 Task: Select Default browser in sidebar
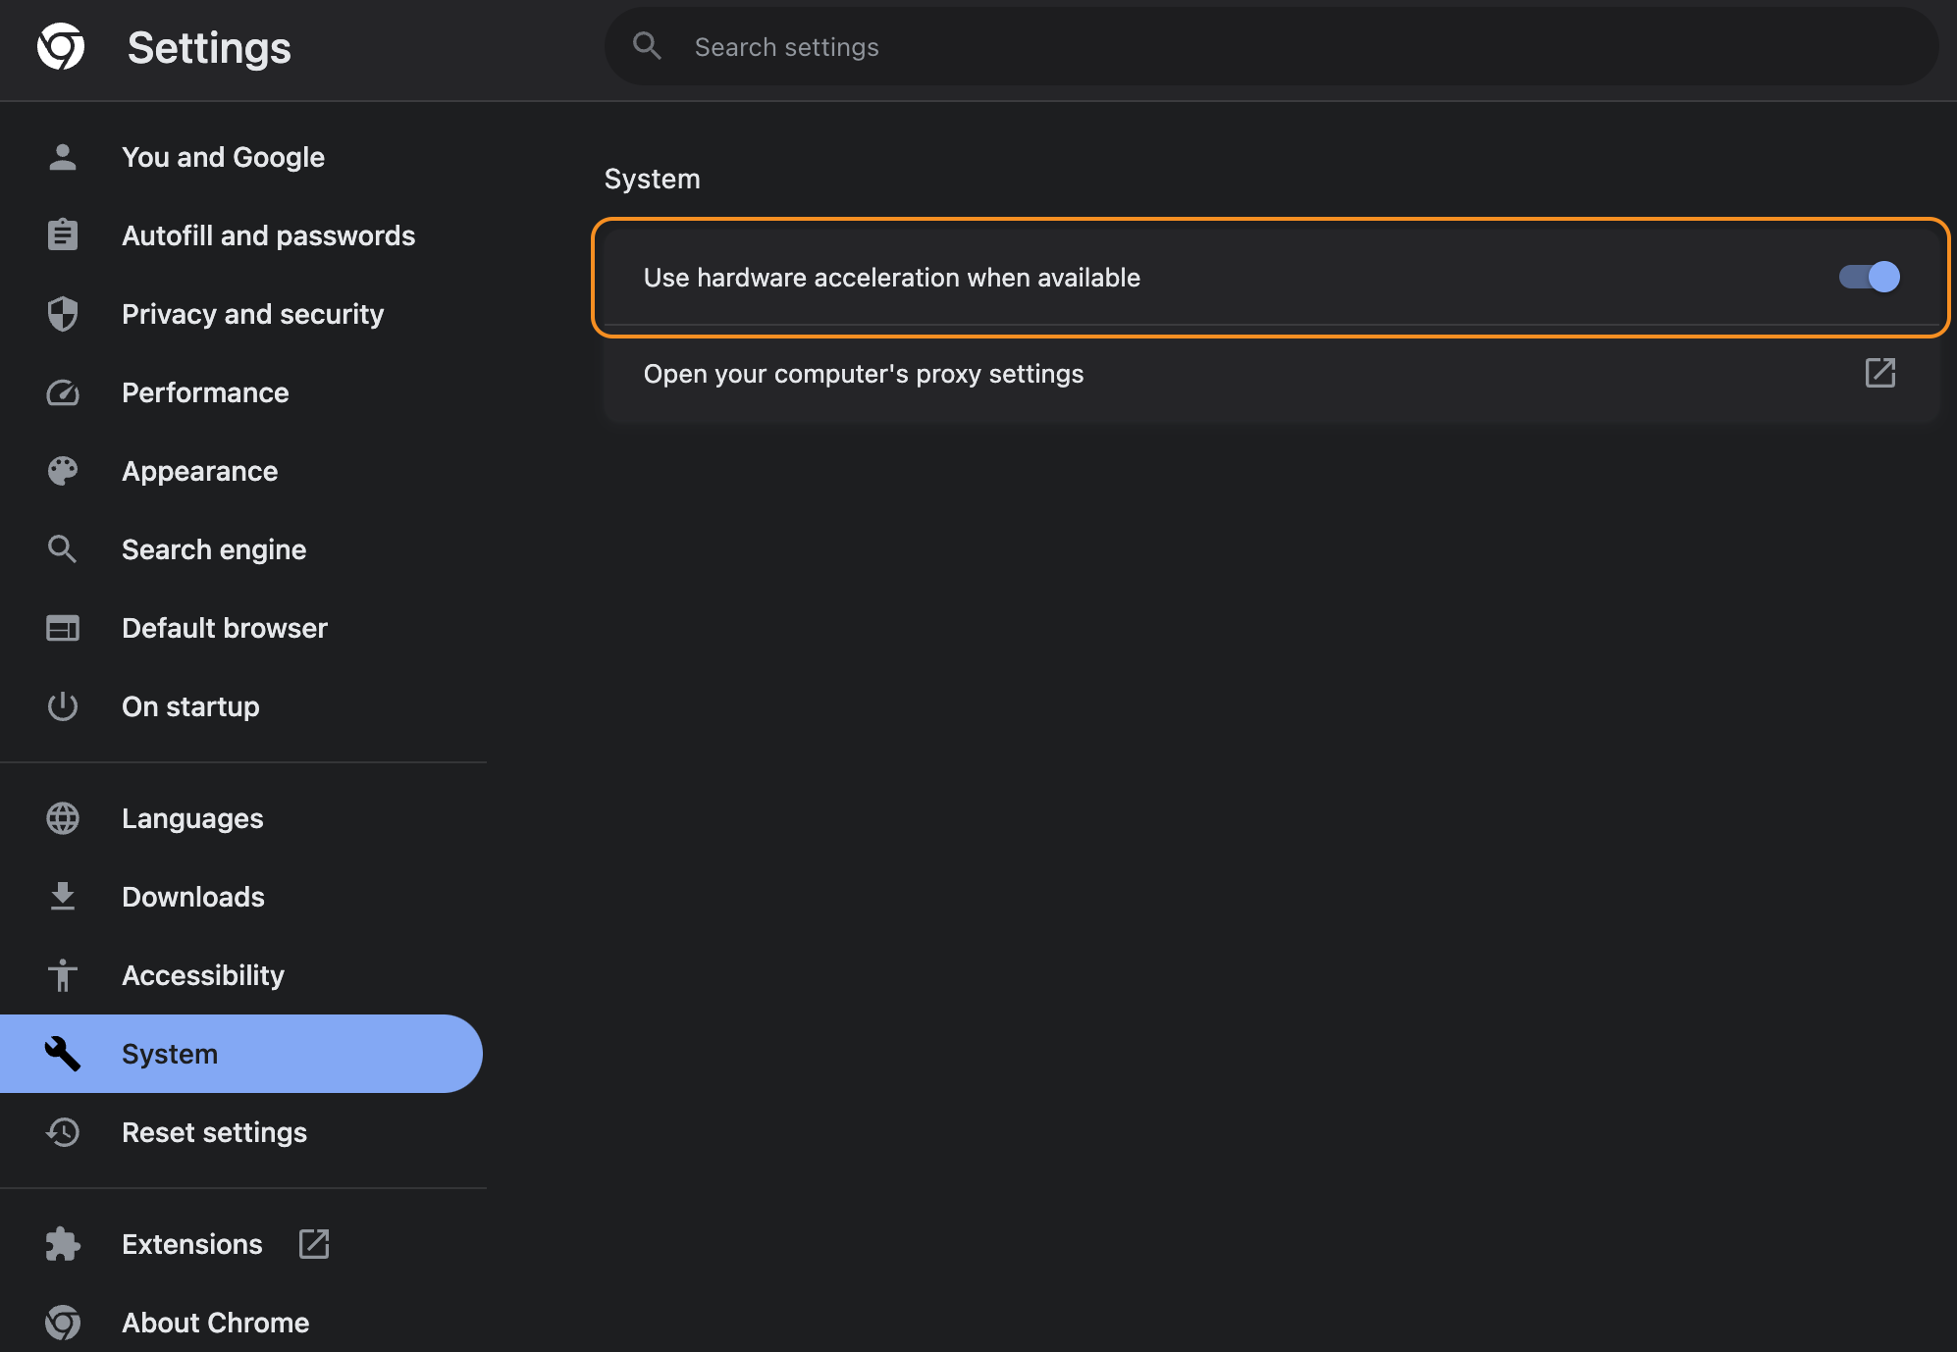coord(225,628)
